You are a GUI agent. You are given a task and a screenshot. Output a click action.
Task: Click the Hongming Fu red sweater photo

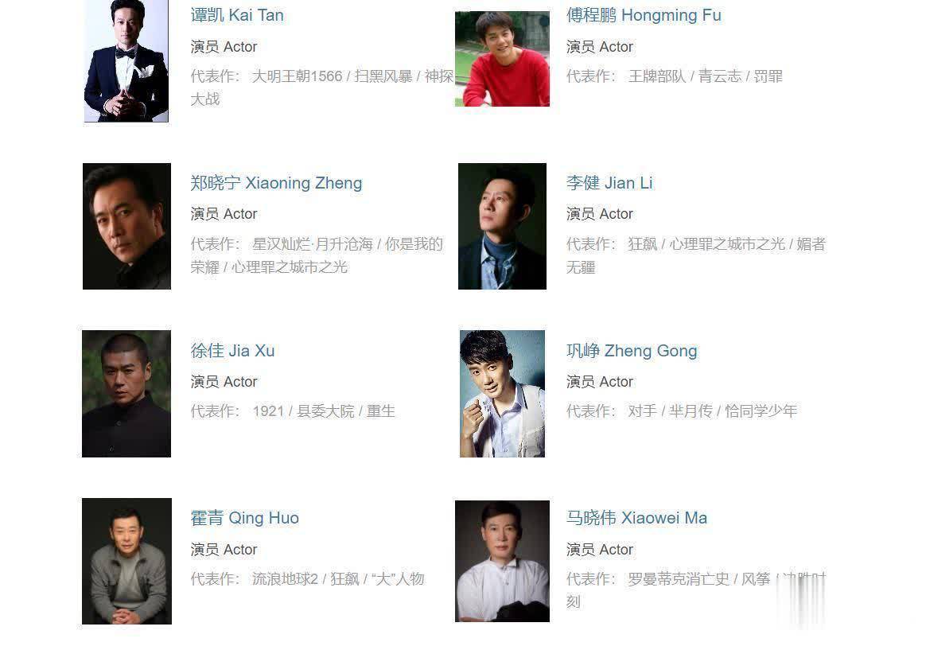502,59
